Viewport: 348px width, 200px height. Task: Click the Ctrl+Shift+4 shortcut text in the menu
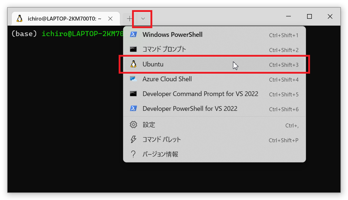(x=284, y=79)
